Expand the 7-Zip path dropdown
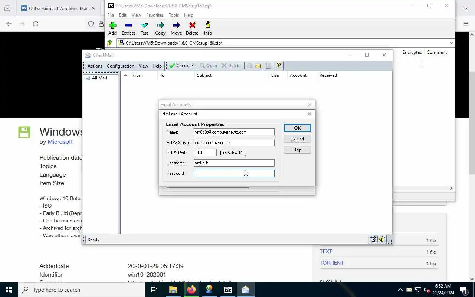475x297 pixels. point(451,43)
